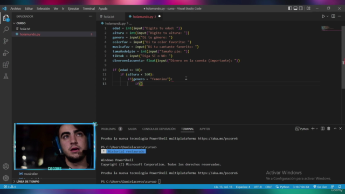Viewport: 345px width, 194px height.
Task: Open editor more actions ellipsis
Action: coord(340,16)
